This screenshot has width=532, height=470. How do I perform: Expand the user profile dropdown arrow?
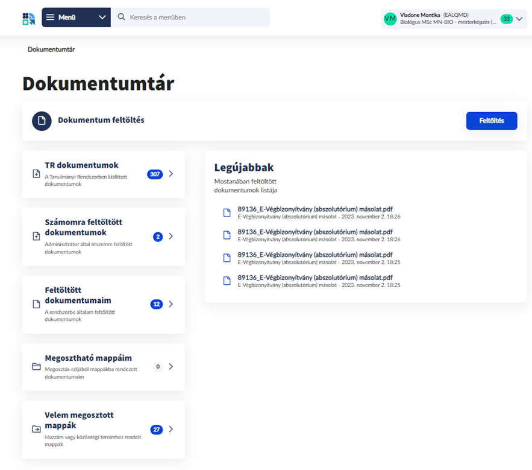(519, 19)
